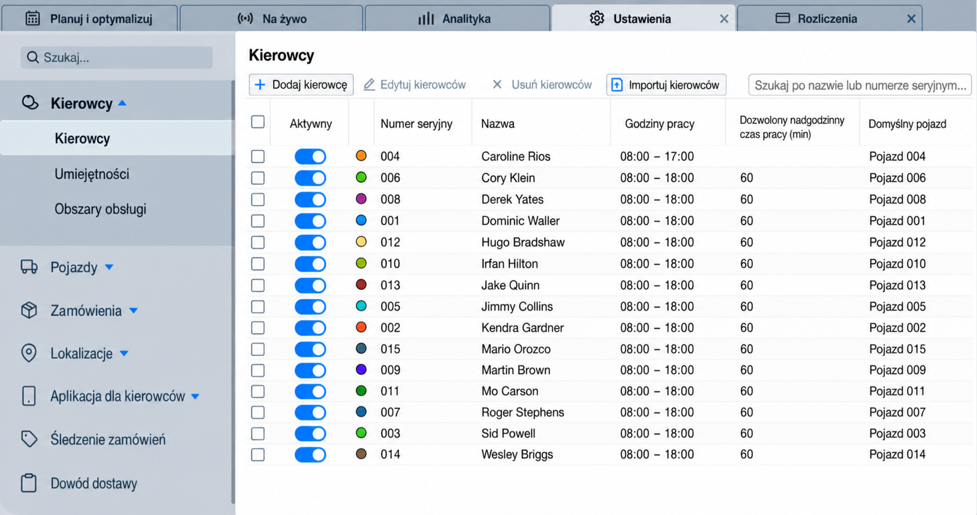Viewport: 977px width, 515px height.
Task: Expand the Aplikacja dla kierowców arrow
Action: coord(195,397)
